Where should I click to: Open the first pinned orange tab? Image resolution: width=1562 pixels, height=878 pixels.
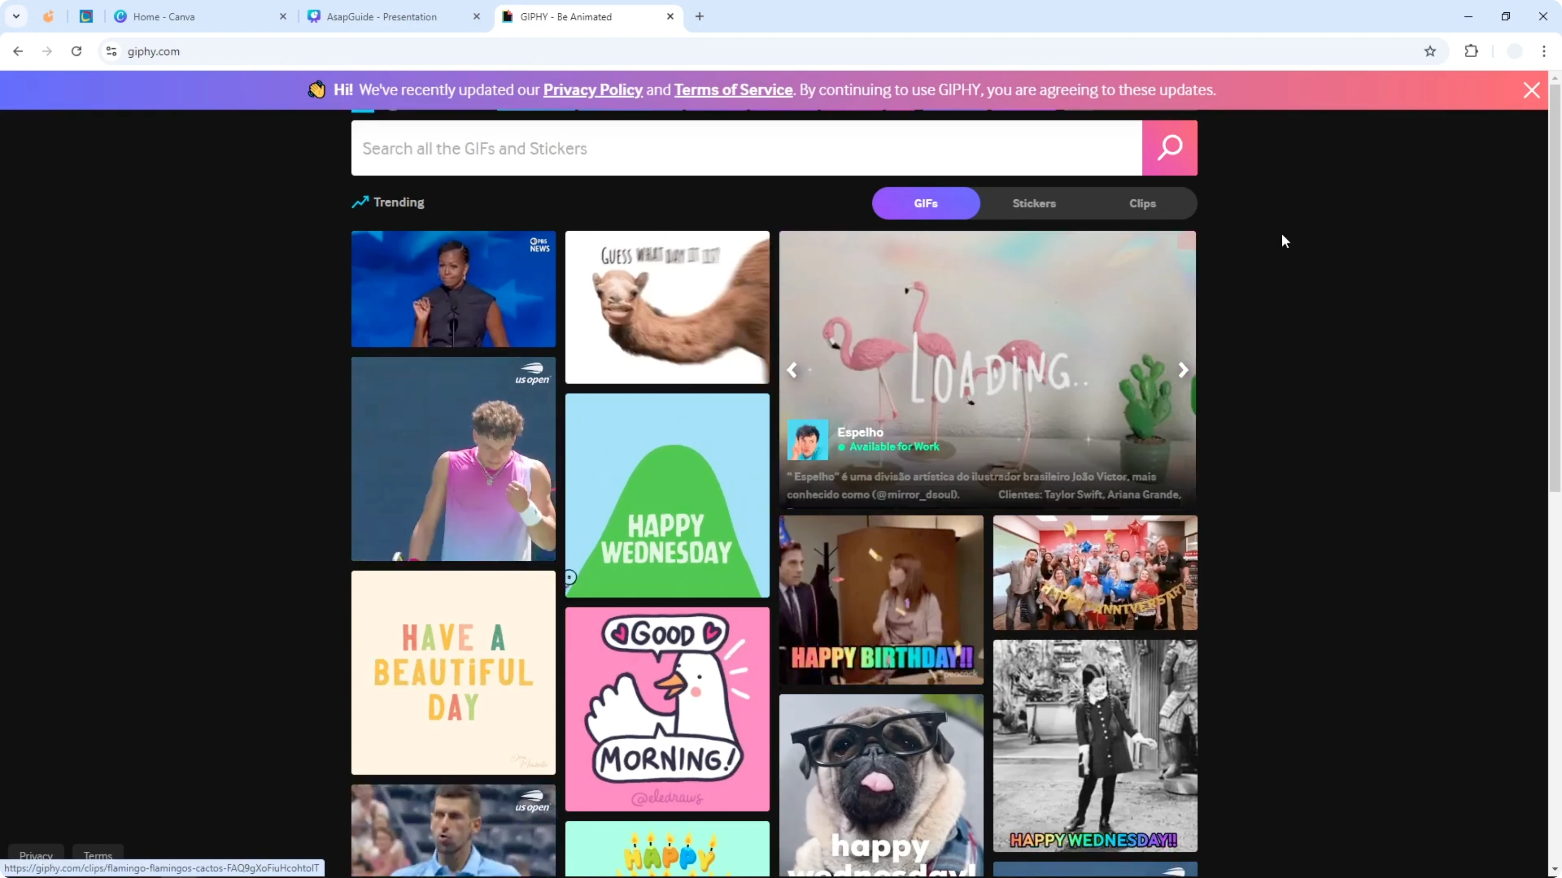point(48,17)
